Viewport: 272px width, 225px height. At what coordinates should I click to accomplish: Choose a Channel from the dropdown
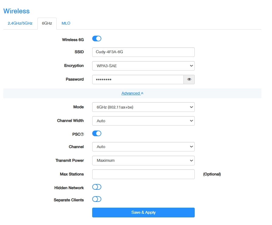click(143, 147)
